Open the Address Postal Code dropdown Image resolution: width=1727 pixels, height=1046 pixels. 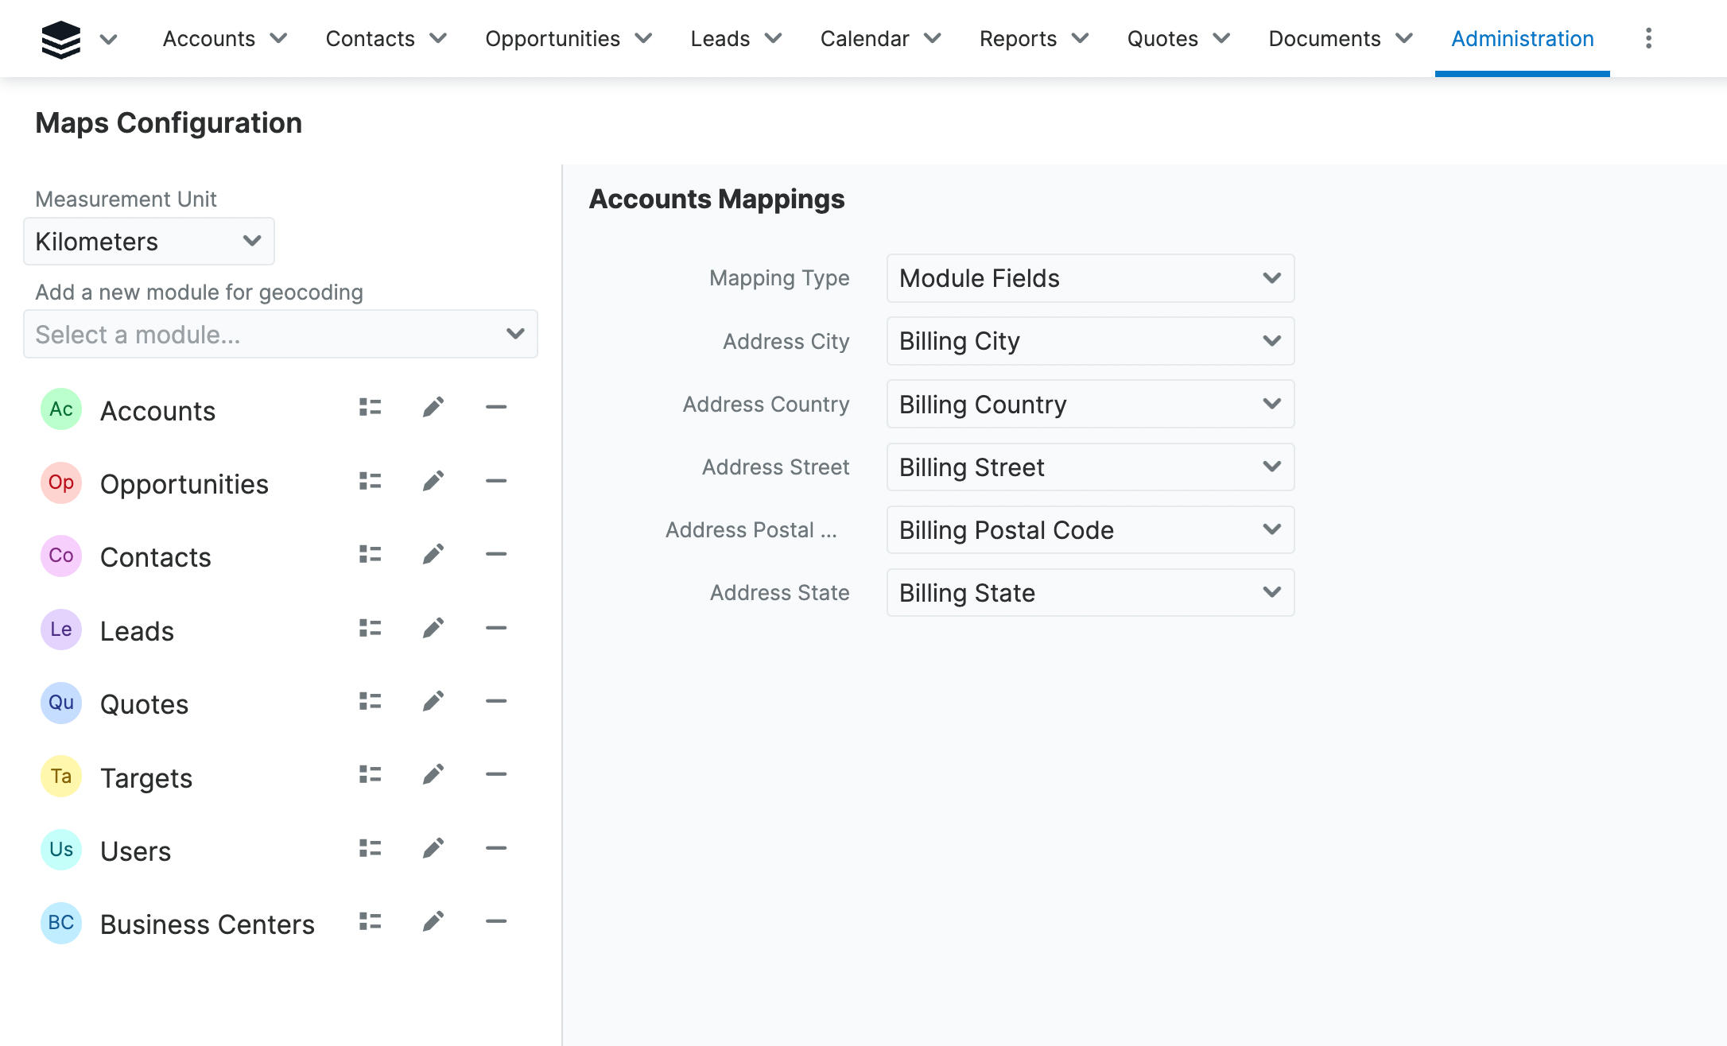point(1090,530)
